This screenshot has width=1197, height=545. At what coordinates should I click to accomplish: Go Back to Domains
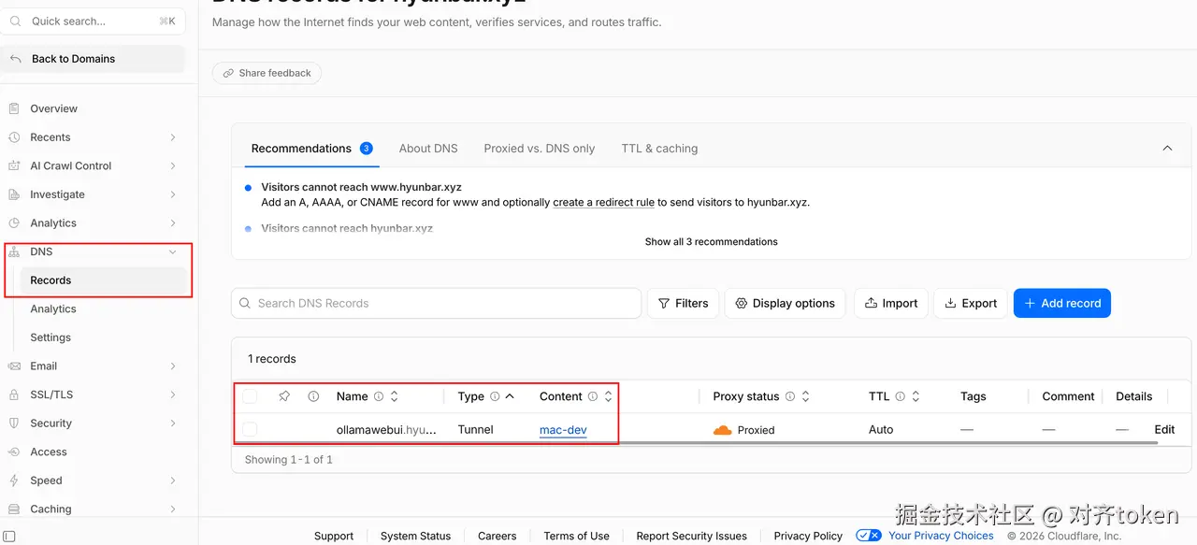[93, 59]
